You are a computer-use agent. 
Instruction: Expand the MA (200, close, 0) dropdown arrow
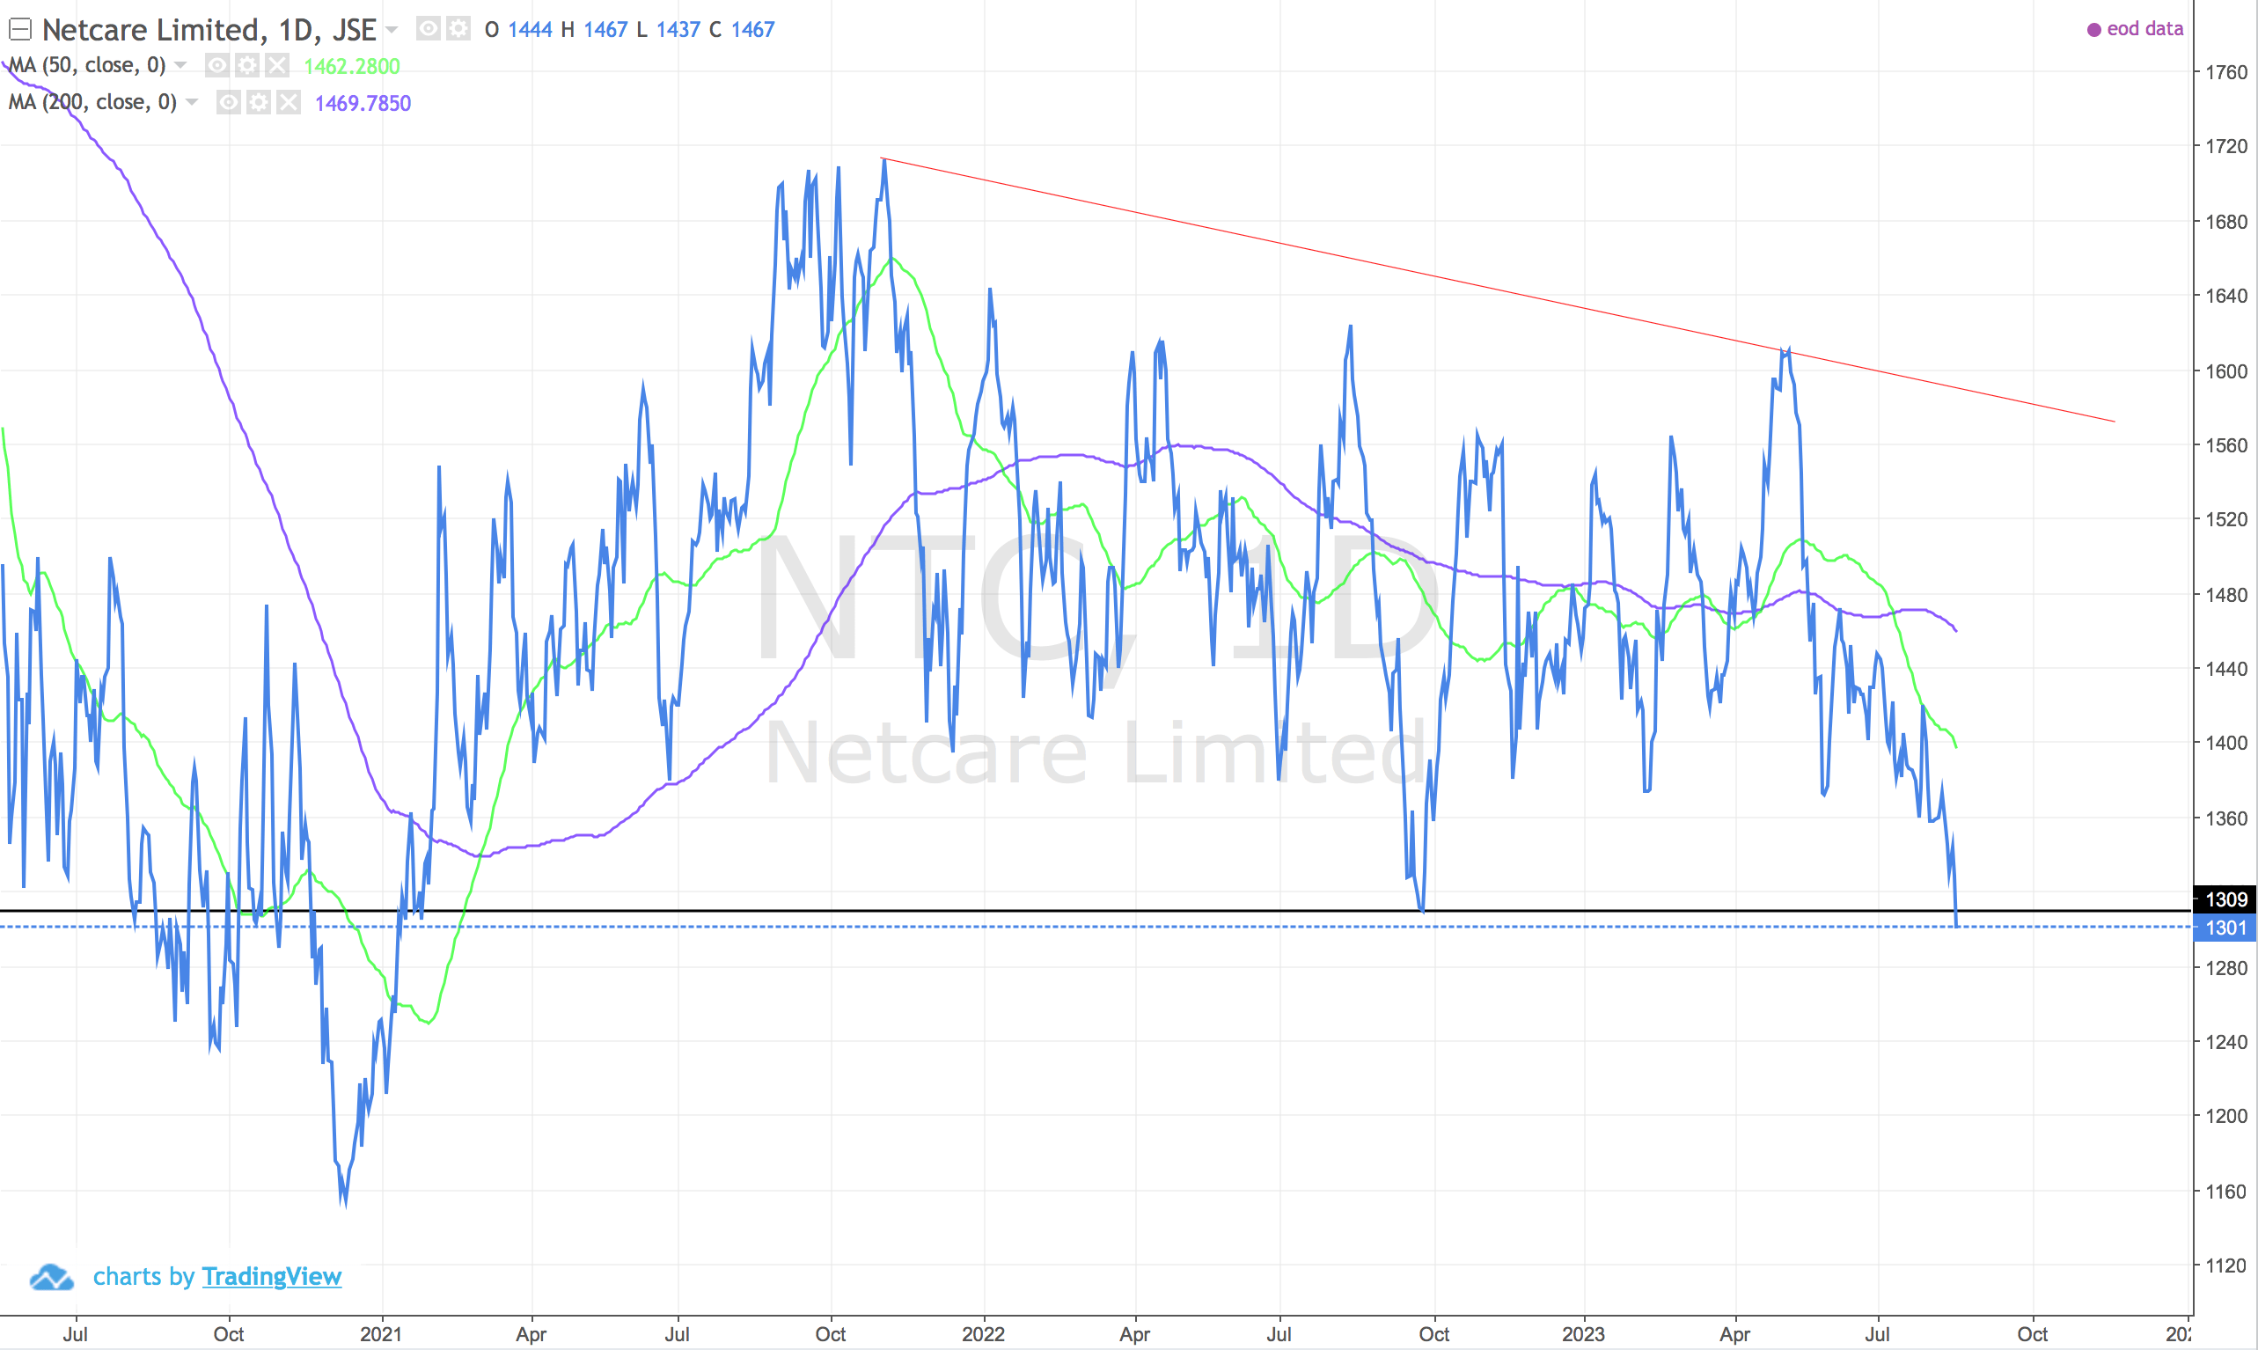192,102
